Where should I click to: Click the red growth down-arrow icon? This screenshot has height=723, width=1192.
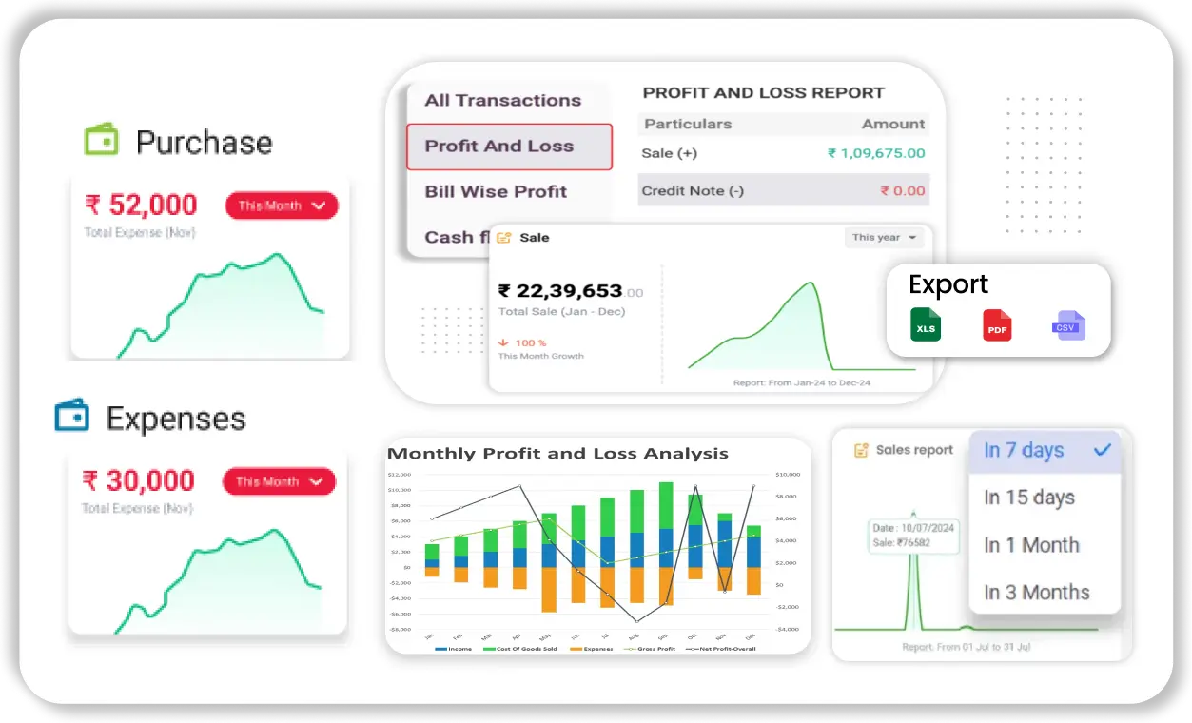pyautogui.click(x=503, y=342)
